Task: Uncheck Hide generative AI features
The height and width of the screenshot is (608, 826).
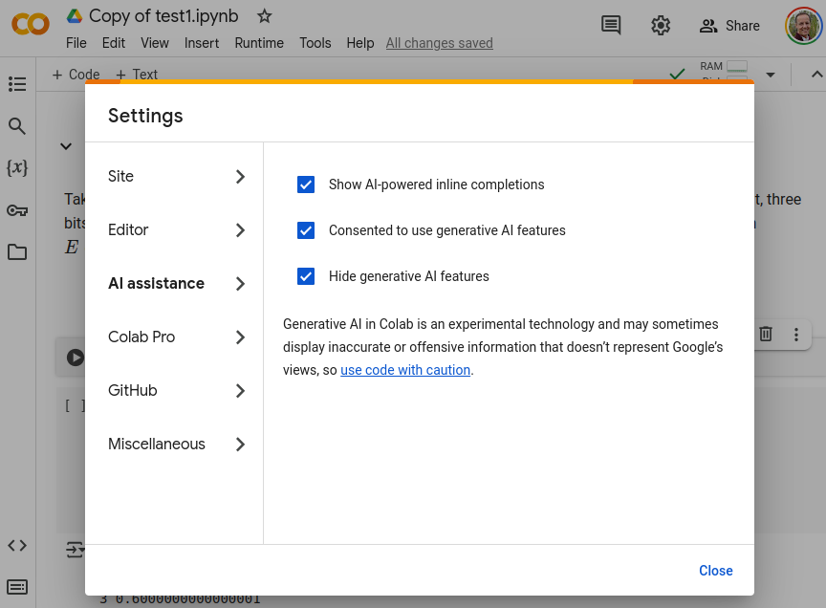Action: coord(306,276)
